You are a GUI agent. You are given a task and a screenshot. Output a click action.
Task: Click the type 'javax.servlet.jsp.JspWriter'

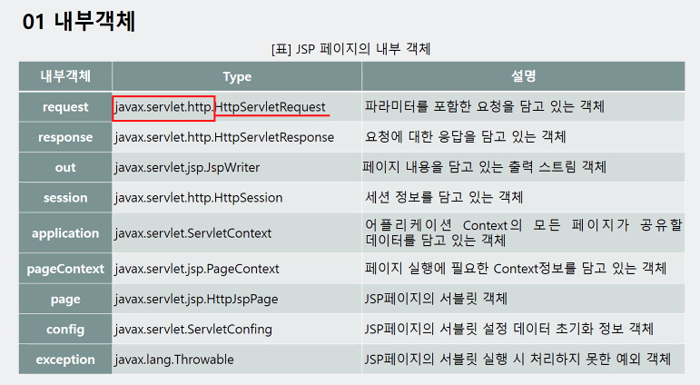pyautogui.click(x=187, y=167)
